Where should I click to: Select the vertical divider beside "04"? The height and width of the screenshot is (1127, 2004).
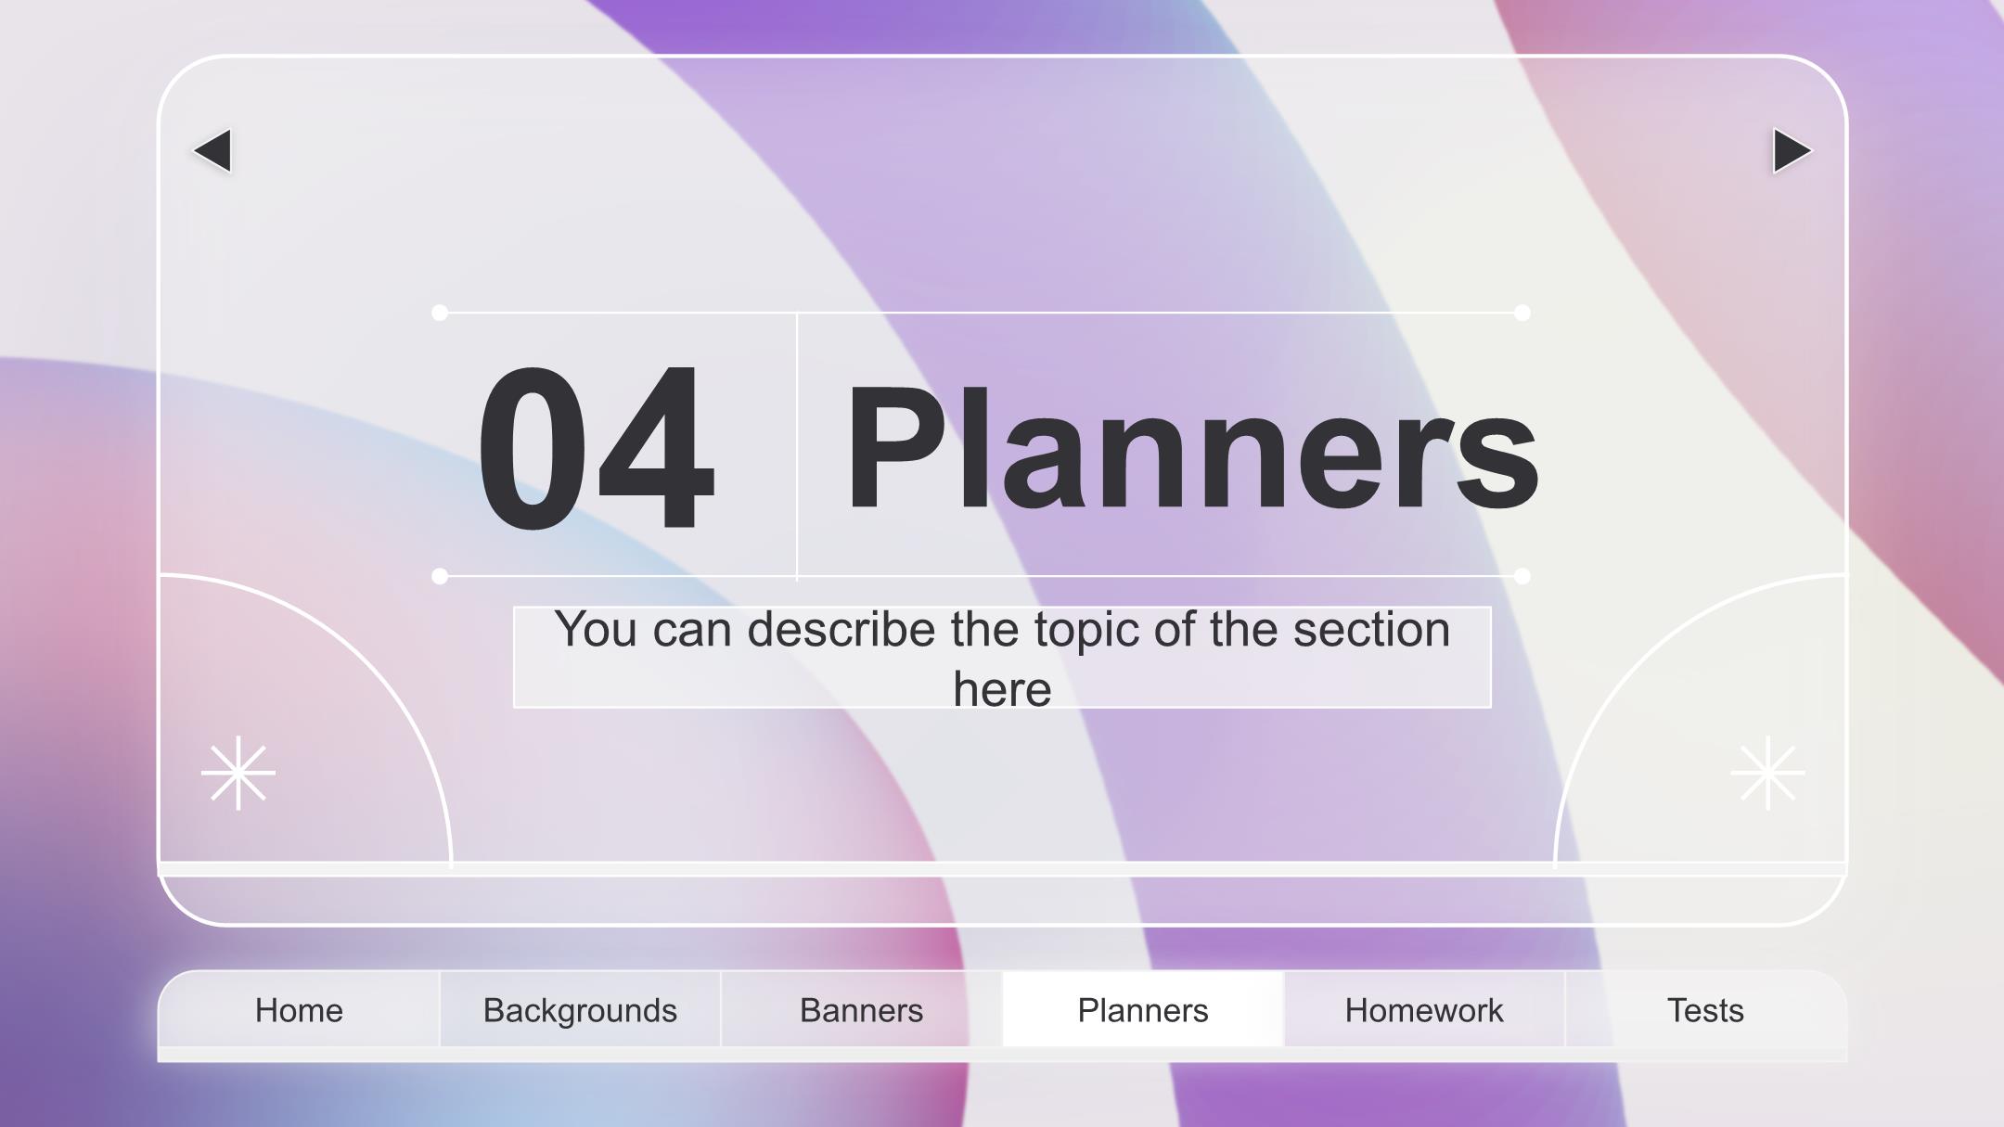[x=797, y=446]
